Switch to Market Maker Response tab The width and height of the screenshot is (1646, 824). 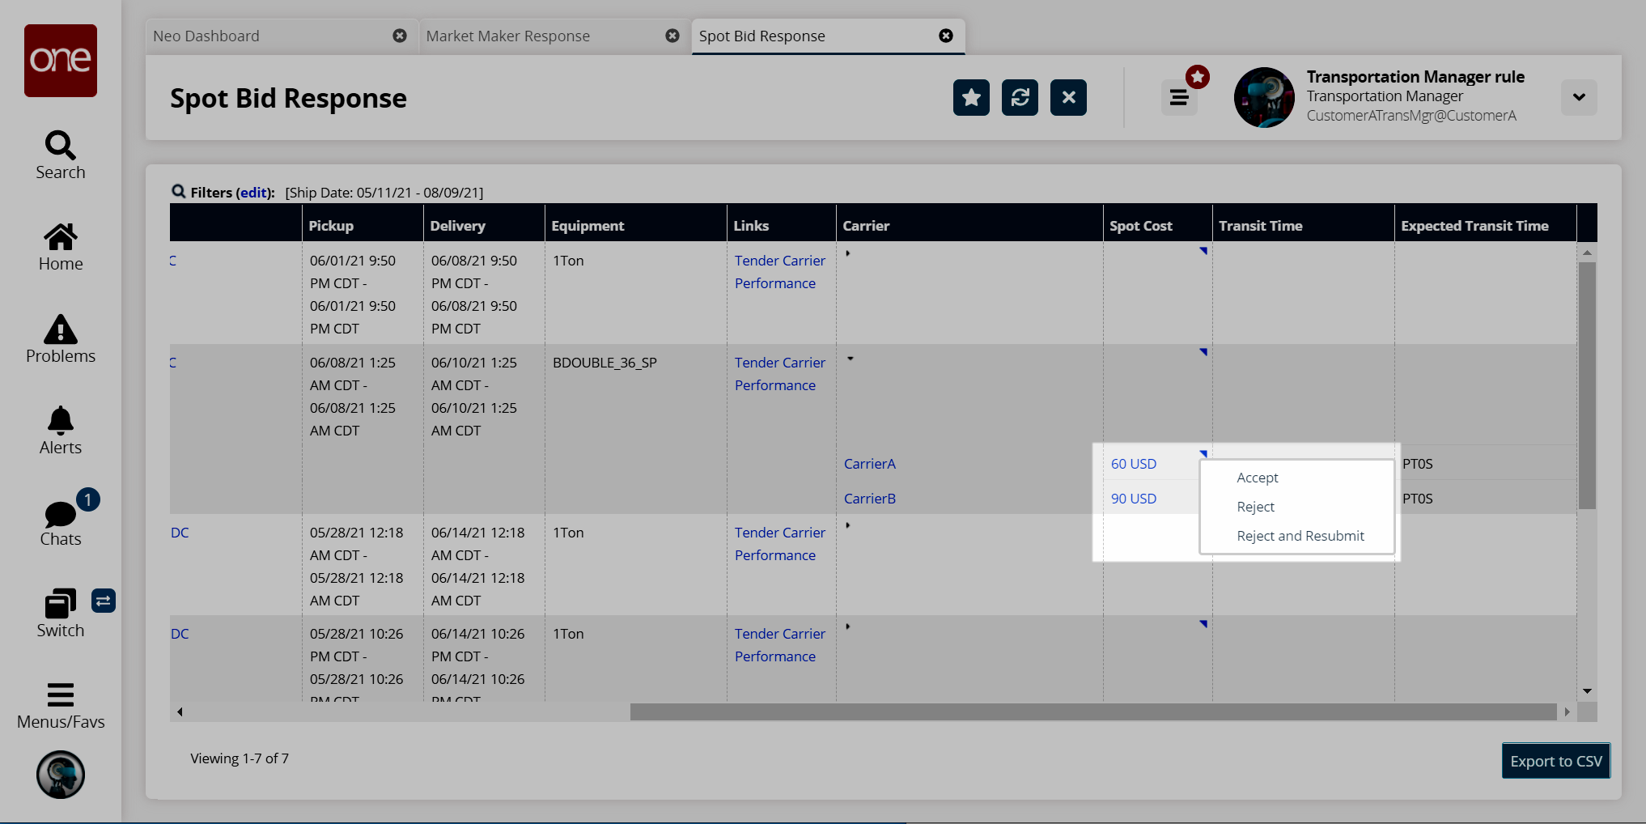pyautogui.click(x=508, y=36)
